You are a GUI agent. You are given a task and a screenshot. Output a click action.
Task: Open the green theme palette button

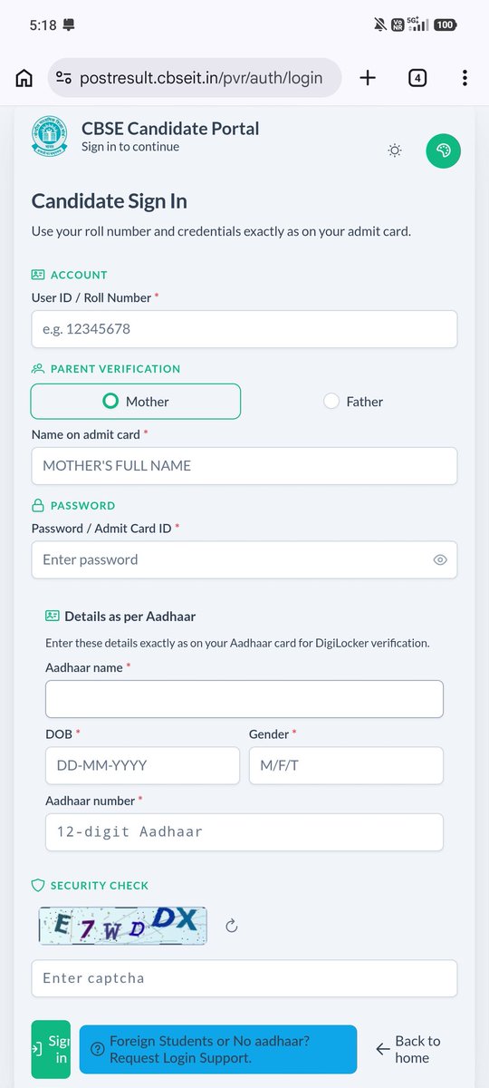pos(444,151)
